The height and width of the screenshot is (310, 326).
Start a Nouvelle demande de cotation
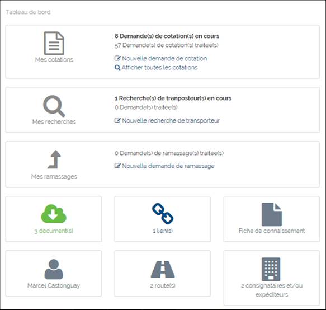164,58
